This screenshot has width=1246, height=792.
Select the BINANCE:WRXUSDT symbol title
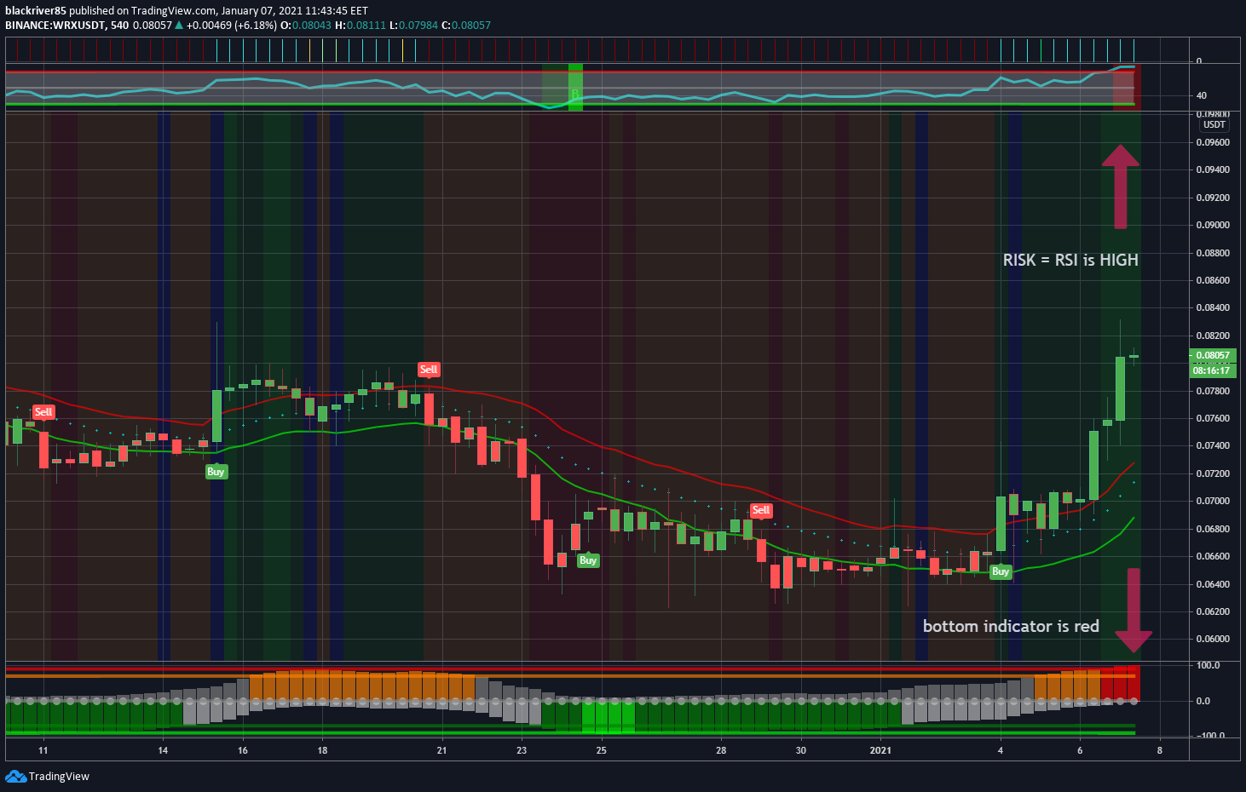pos(55,25)
